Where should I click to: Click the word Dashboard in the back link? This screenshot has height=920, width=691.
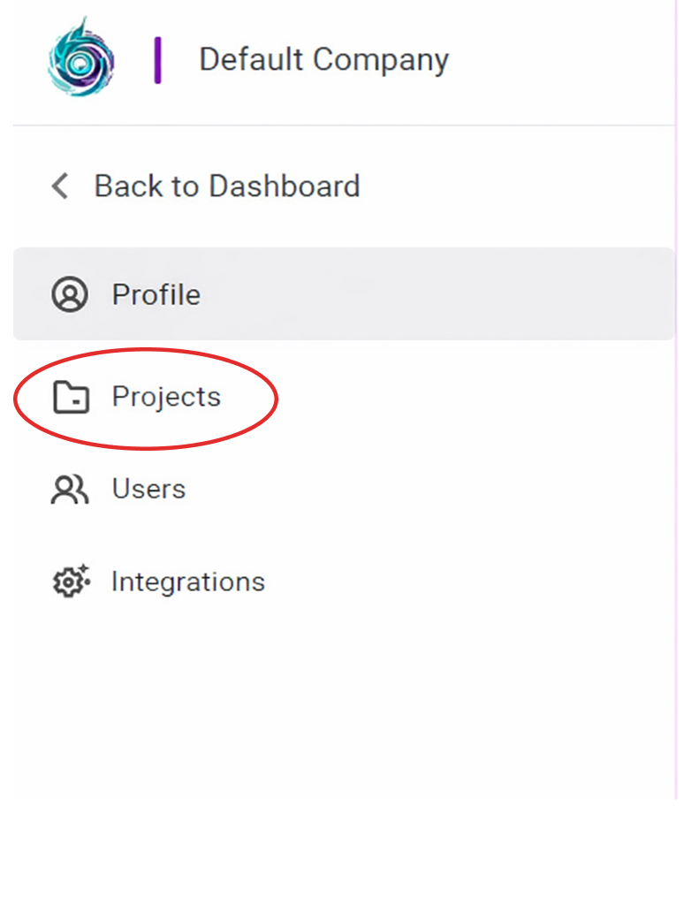click(284, 186)
